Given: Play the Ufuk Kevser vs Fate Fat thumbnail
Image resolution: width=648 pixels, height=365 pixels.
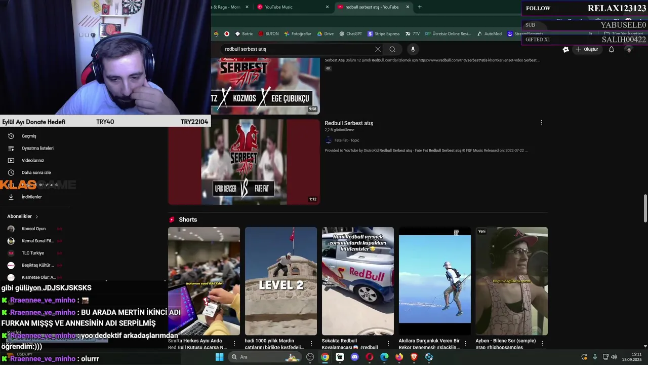Looking at the screenshot, I should coord(244,162).
